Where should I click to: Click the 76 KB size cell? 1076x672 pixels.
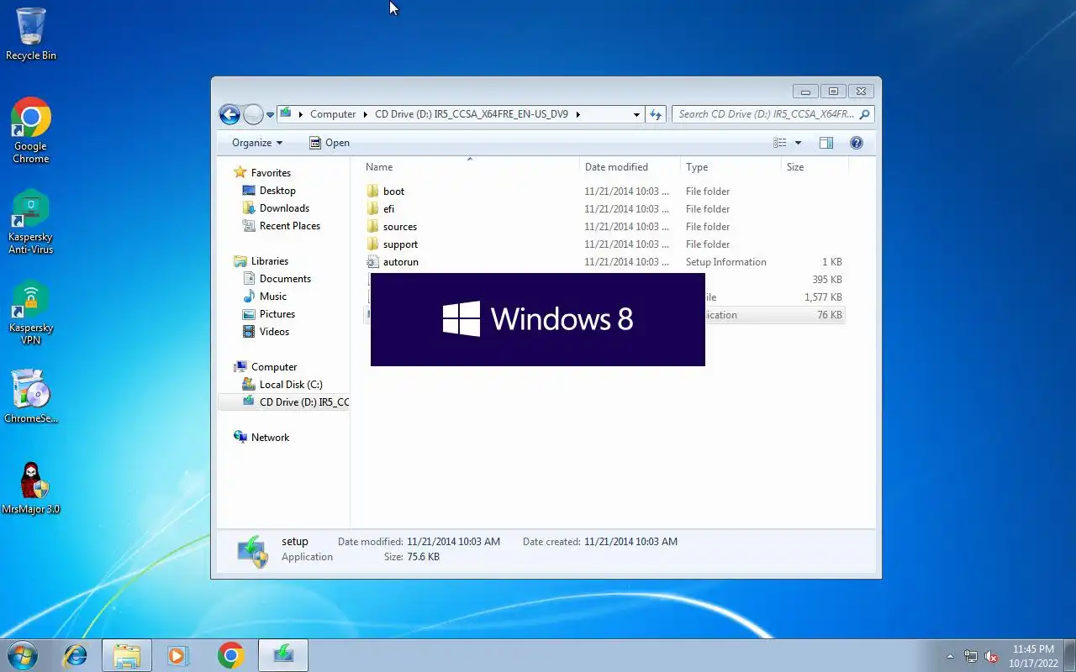(x=829, y=315)
